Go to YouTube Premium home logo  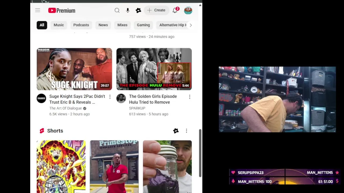point(62,10)
